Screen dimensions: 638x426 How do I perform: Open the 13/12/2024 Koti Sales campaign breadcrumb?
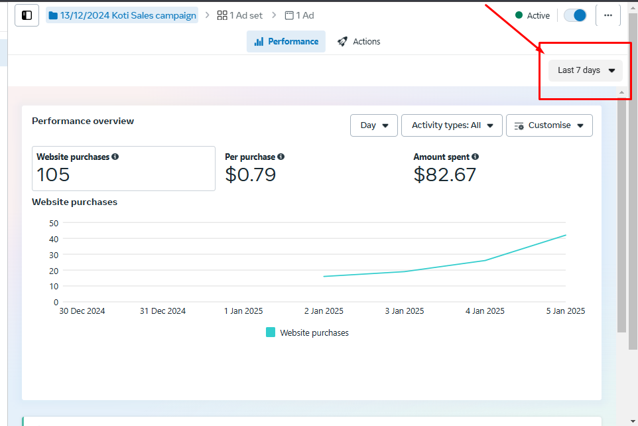click(x=127, y=15)
